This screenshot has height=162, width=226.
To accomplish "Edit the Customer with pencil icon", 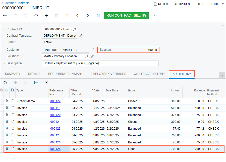I will point(92,50).
